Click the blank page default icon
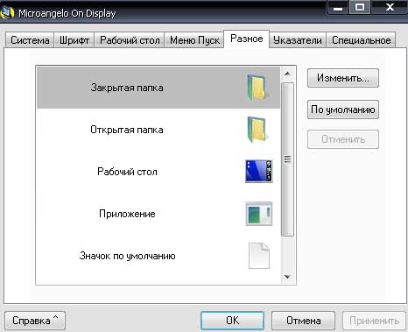 coord(259,256)
